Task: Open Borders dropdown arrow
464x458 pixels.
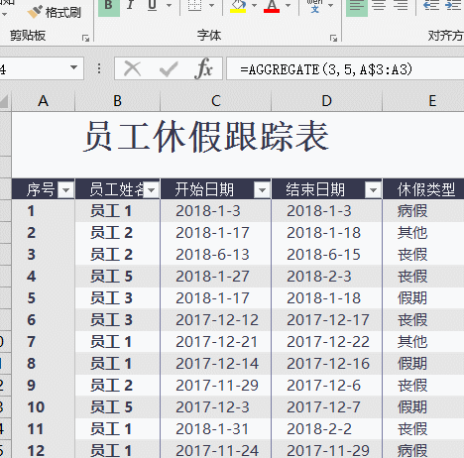Action: coord(211,6)
